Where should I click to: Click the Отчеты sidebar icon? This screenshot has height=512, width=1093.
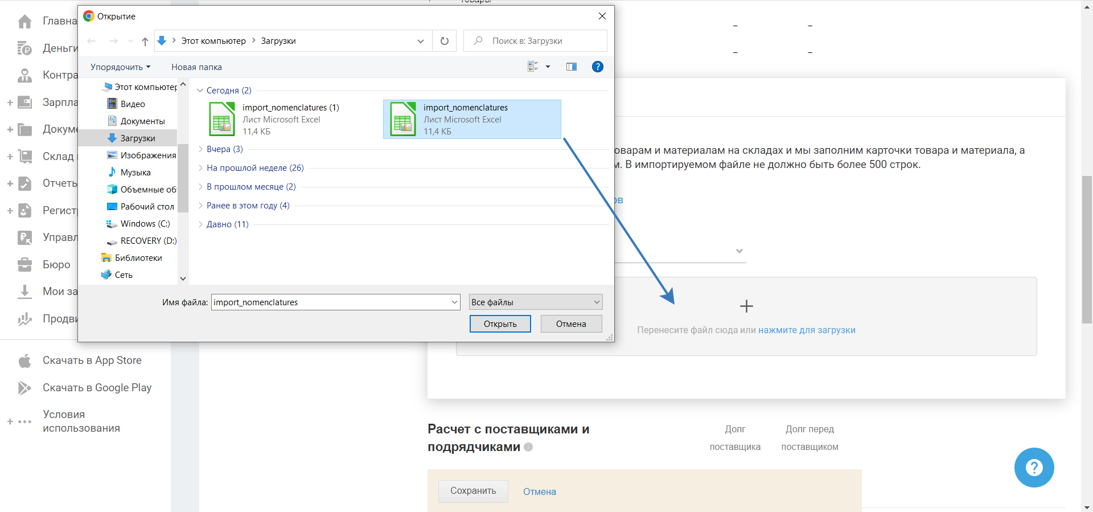24,183
